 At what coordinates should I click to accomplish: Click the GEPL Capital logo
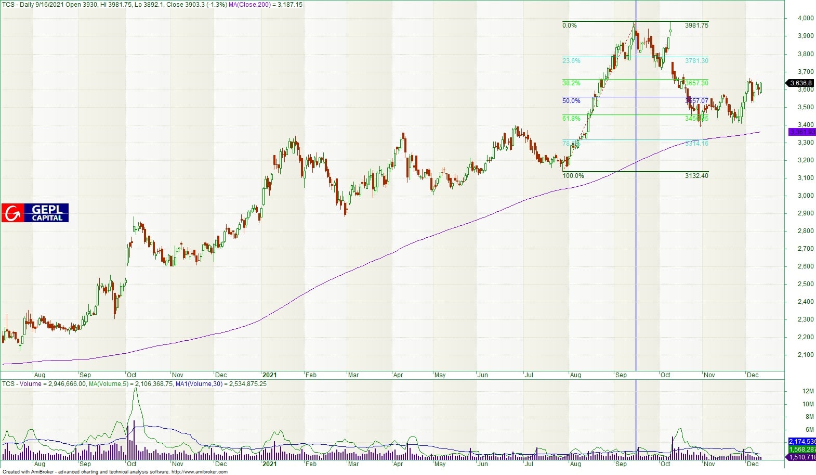[35, 213]
